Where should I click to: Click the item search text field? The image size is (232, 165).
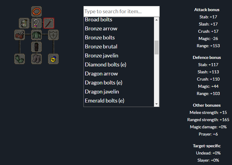click(x=121, y=11)
